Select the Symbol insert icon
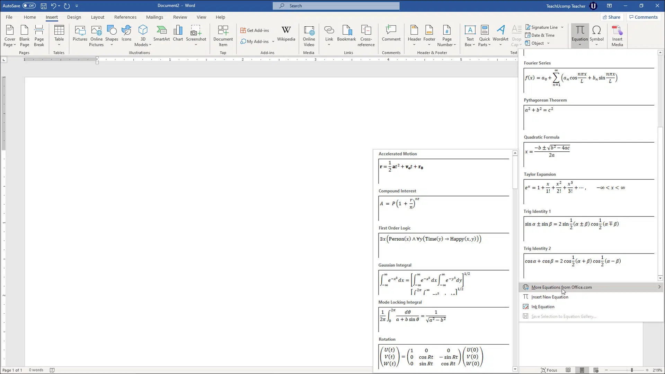The height and width of the screenshot is (374, 665). [x=597, y=36]
